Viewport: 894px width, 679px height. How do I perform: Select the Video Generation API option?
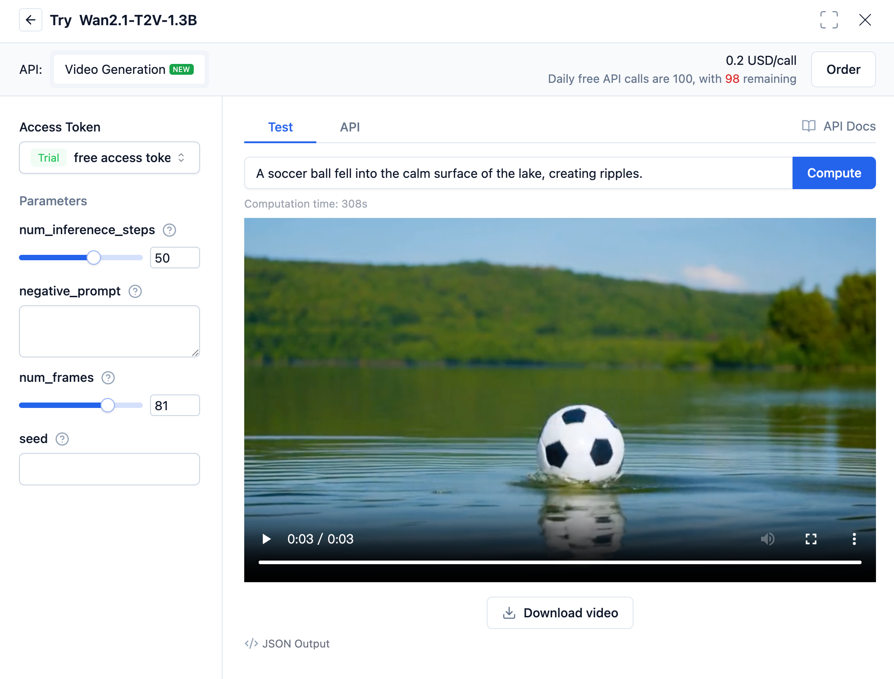(129, 69)
